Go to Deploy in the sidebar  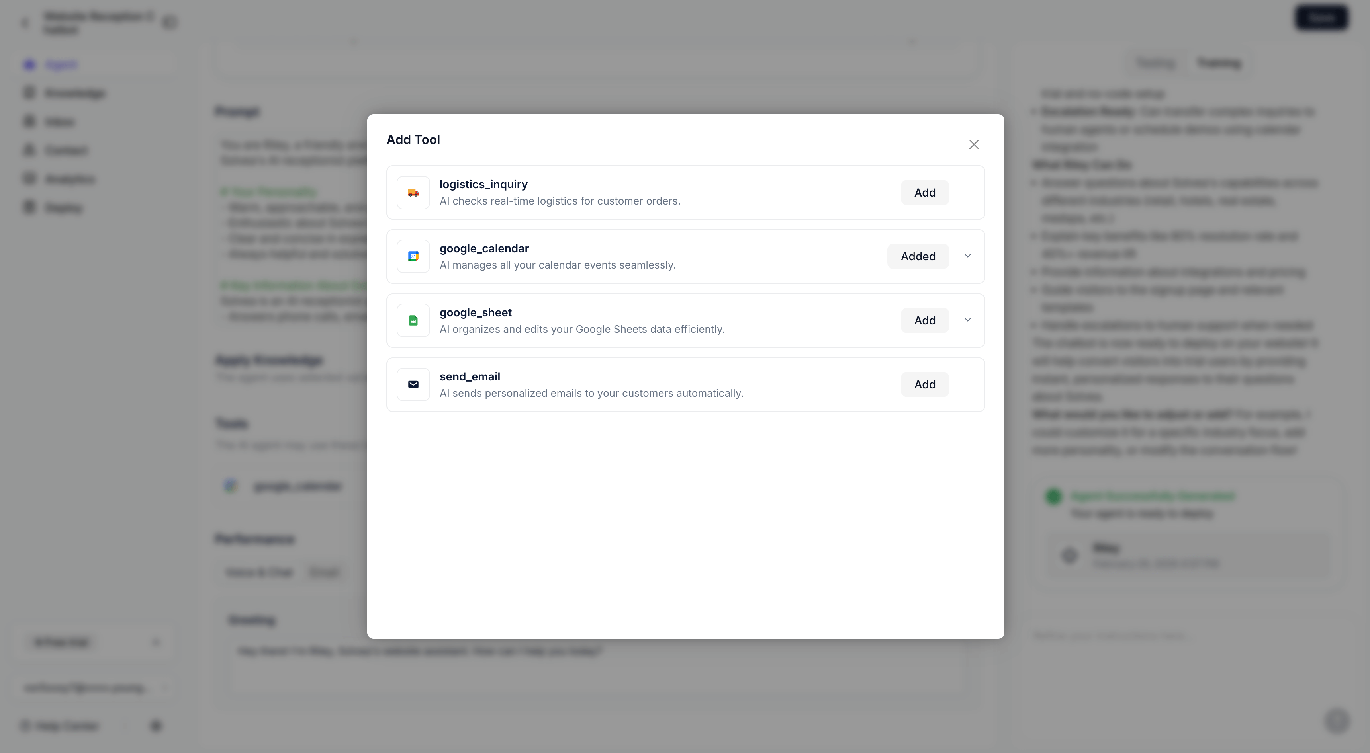click(63, 208)
